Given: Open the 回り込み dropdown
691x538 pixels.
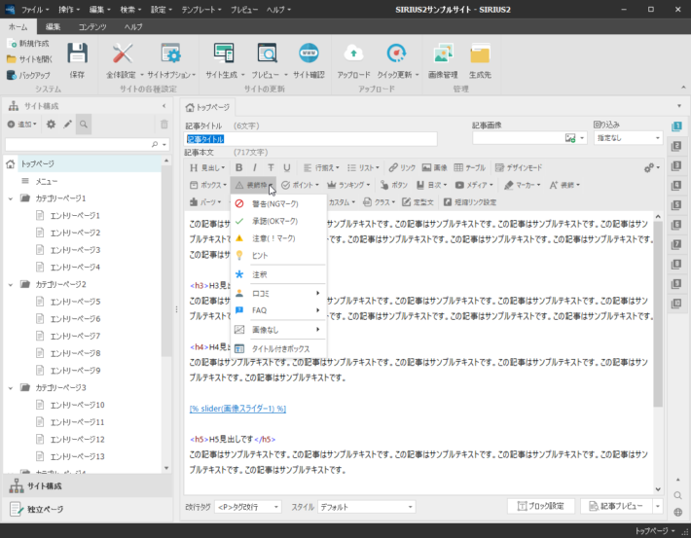Looking at the screenshot, I should pyautogui.click(x=629, y=138).
